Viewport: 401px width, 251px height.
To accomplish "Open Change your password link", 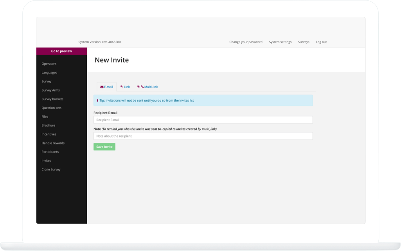I will click(246, 42).
